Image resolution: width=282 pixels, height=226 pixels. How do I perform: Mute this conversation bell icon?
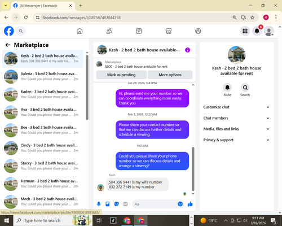(x=227, y=88)
